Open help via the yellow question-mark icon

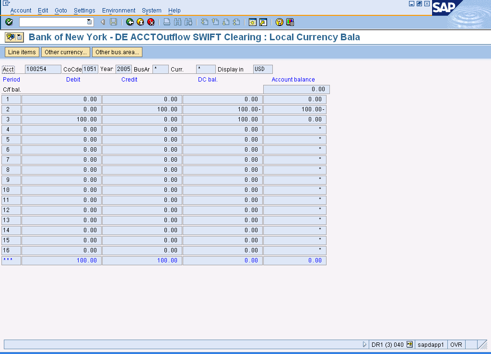280,22
